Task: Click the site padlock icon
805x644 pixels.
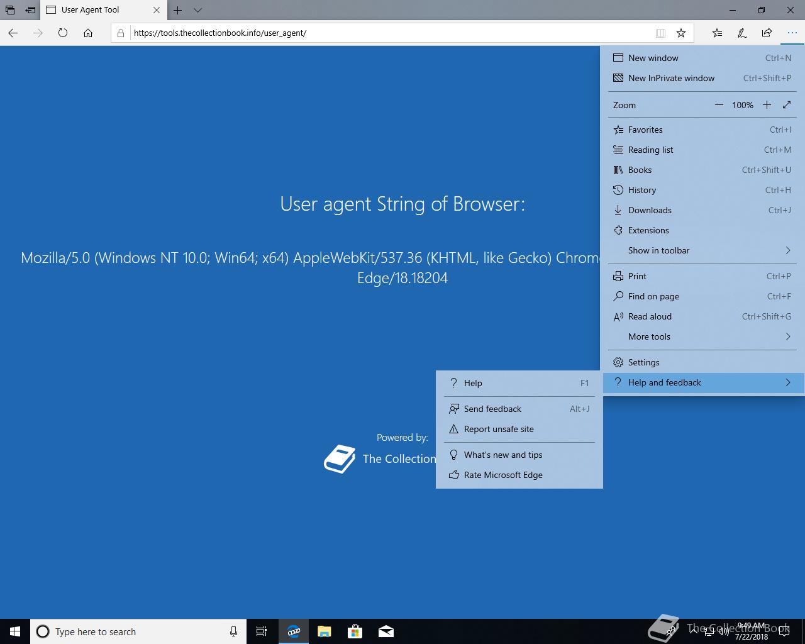Action: pyautogui.click(x=121, y=33)
